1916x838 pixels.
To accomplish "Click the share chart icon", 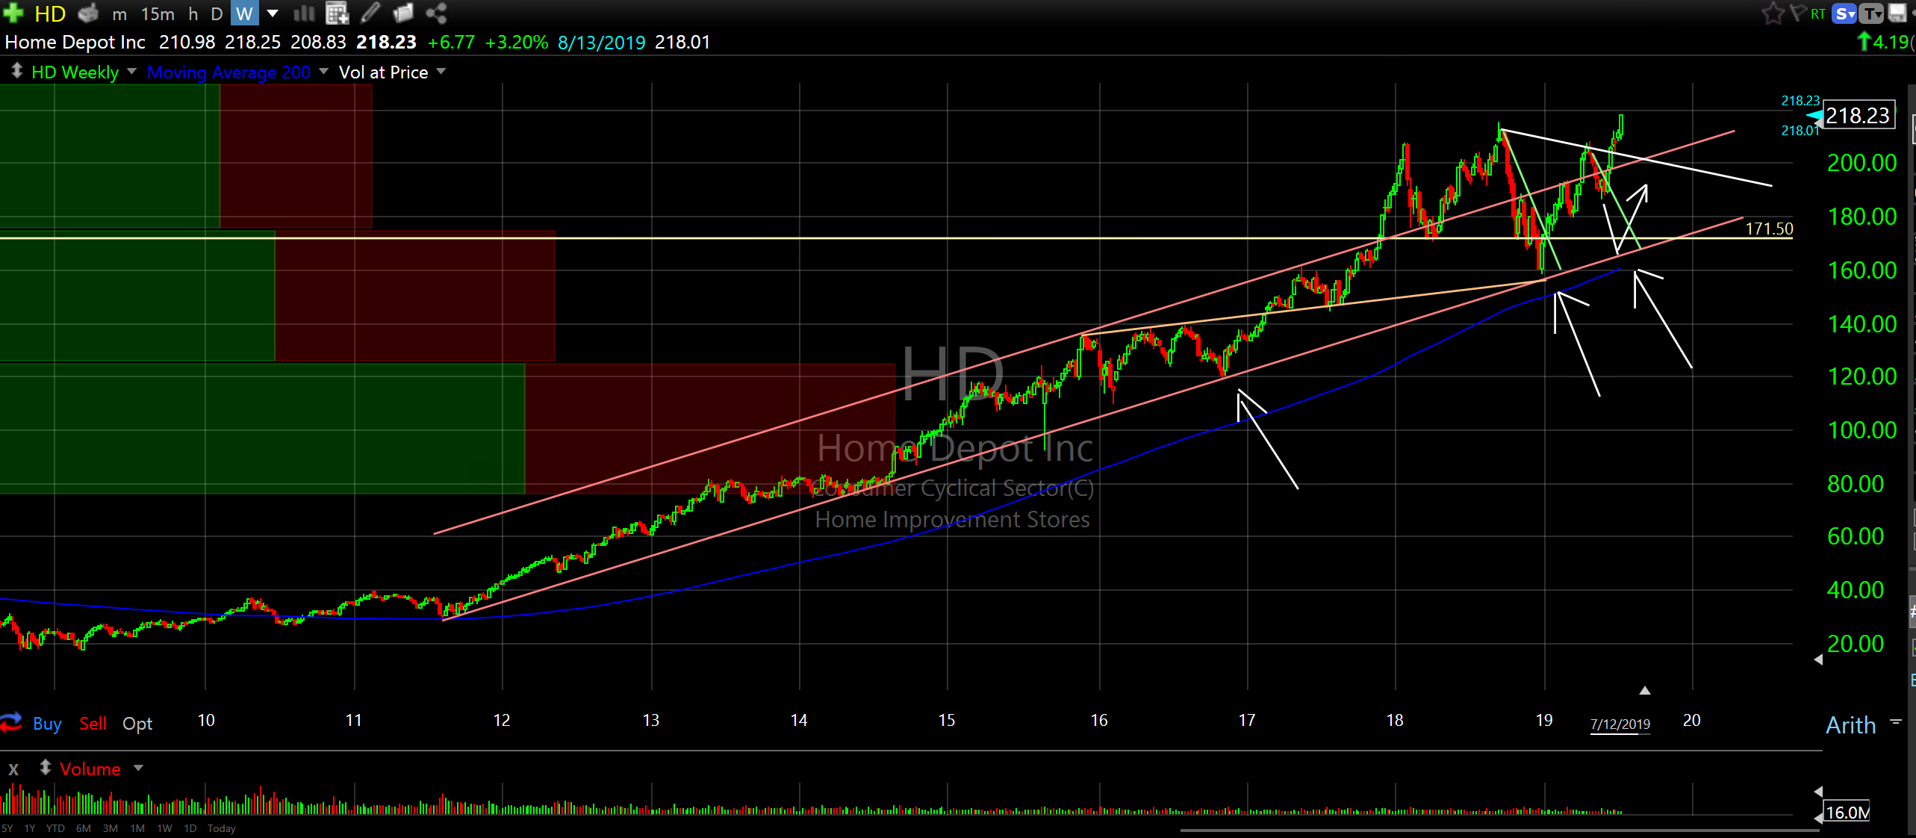I will 437,13.
